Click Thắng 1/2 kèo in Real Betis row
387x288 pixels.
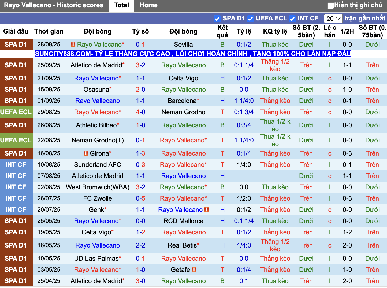[275, 245]
